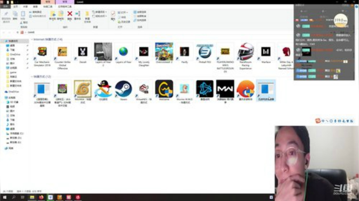Open the Application Tools ribbon tab
The height and width of the screenshot is (201, 359).
(x=65, y=6)
